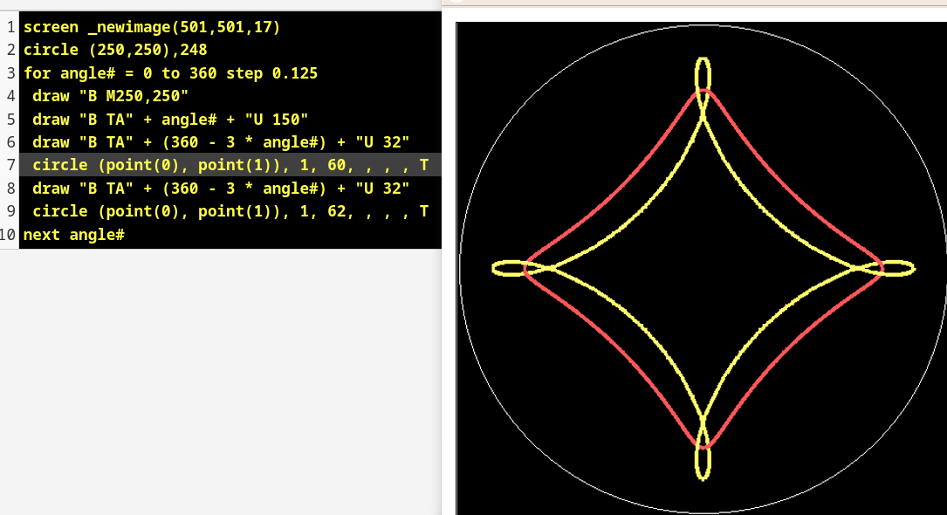Click the circle line with value 62
947x515 pixels.
230,211
